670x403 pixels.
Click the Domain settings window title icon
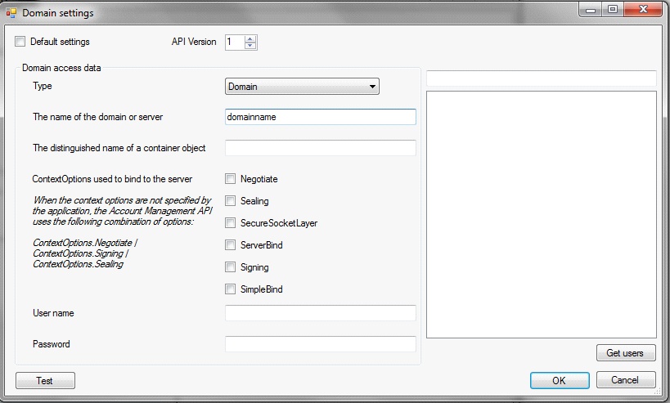[x=11, y=13]
